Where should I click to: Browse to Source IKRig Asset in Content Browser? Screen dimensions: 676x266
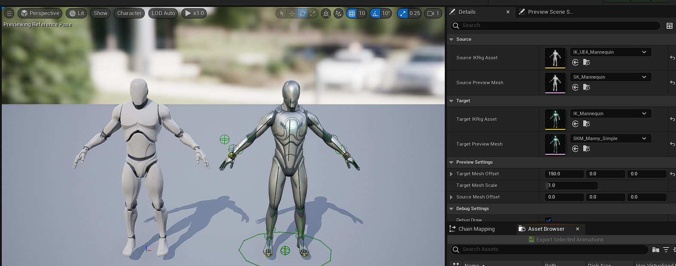click(587, 63)
